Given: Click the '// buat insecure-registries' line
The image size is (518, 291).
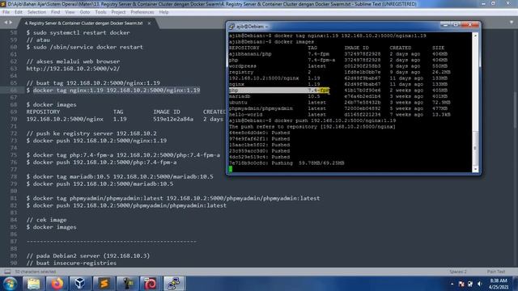Looking at the screenshot, I should [71, 263].
